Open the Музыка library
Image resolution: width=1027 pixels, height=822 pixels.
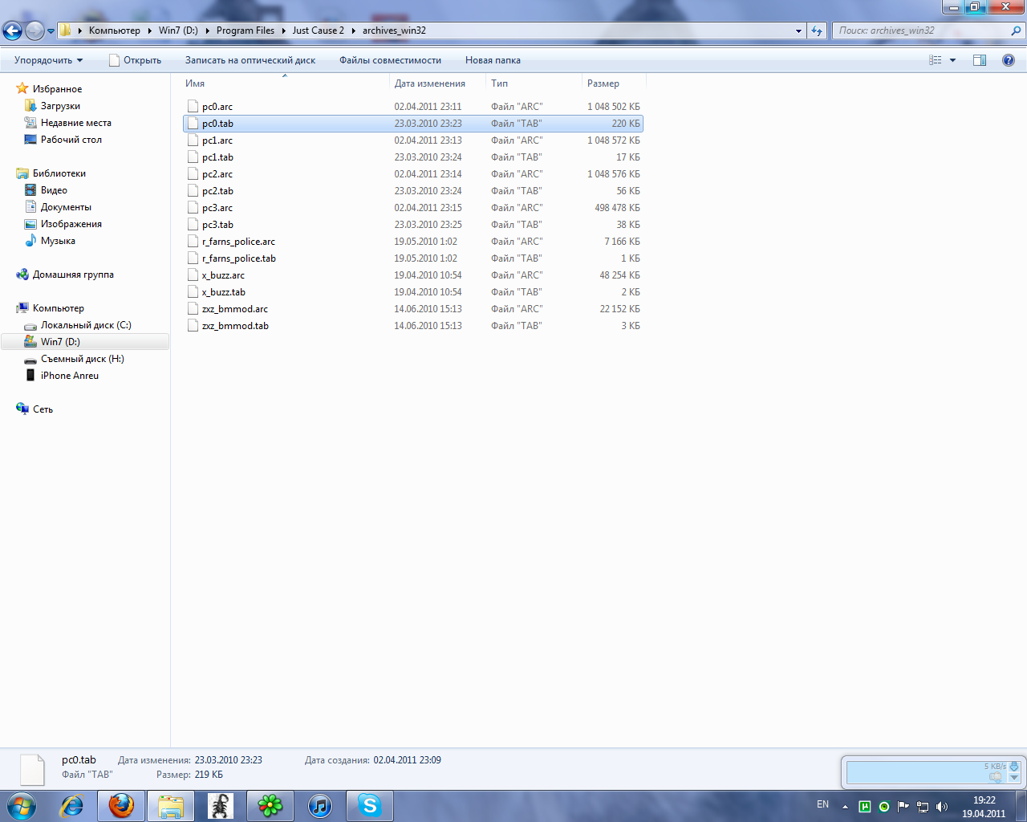point(58,241)
